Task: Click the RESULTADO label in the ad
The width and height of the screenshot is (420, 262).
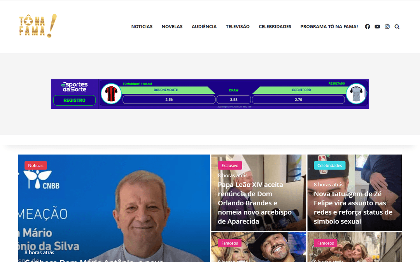Action: 336,83
